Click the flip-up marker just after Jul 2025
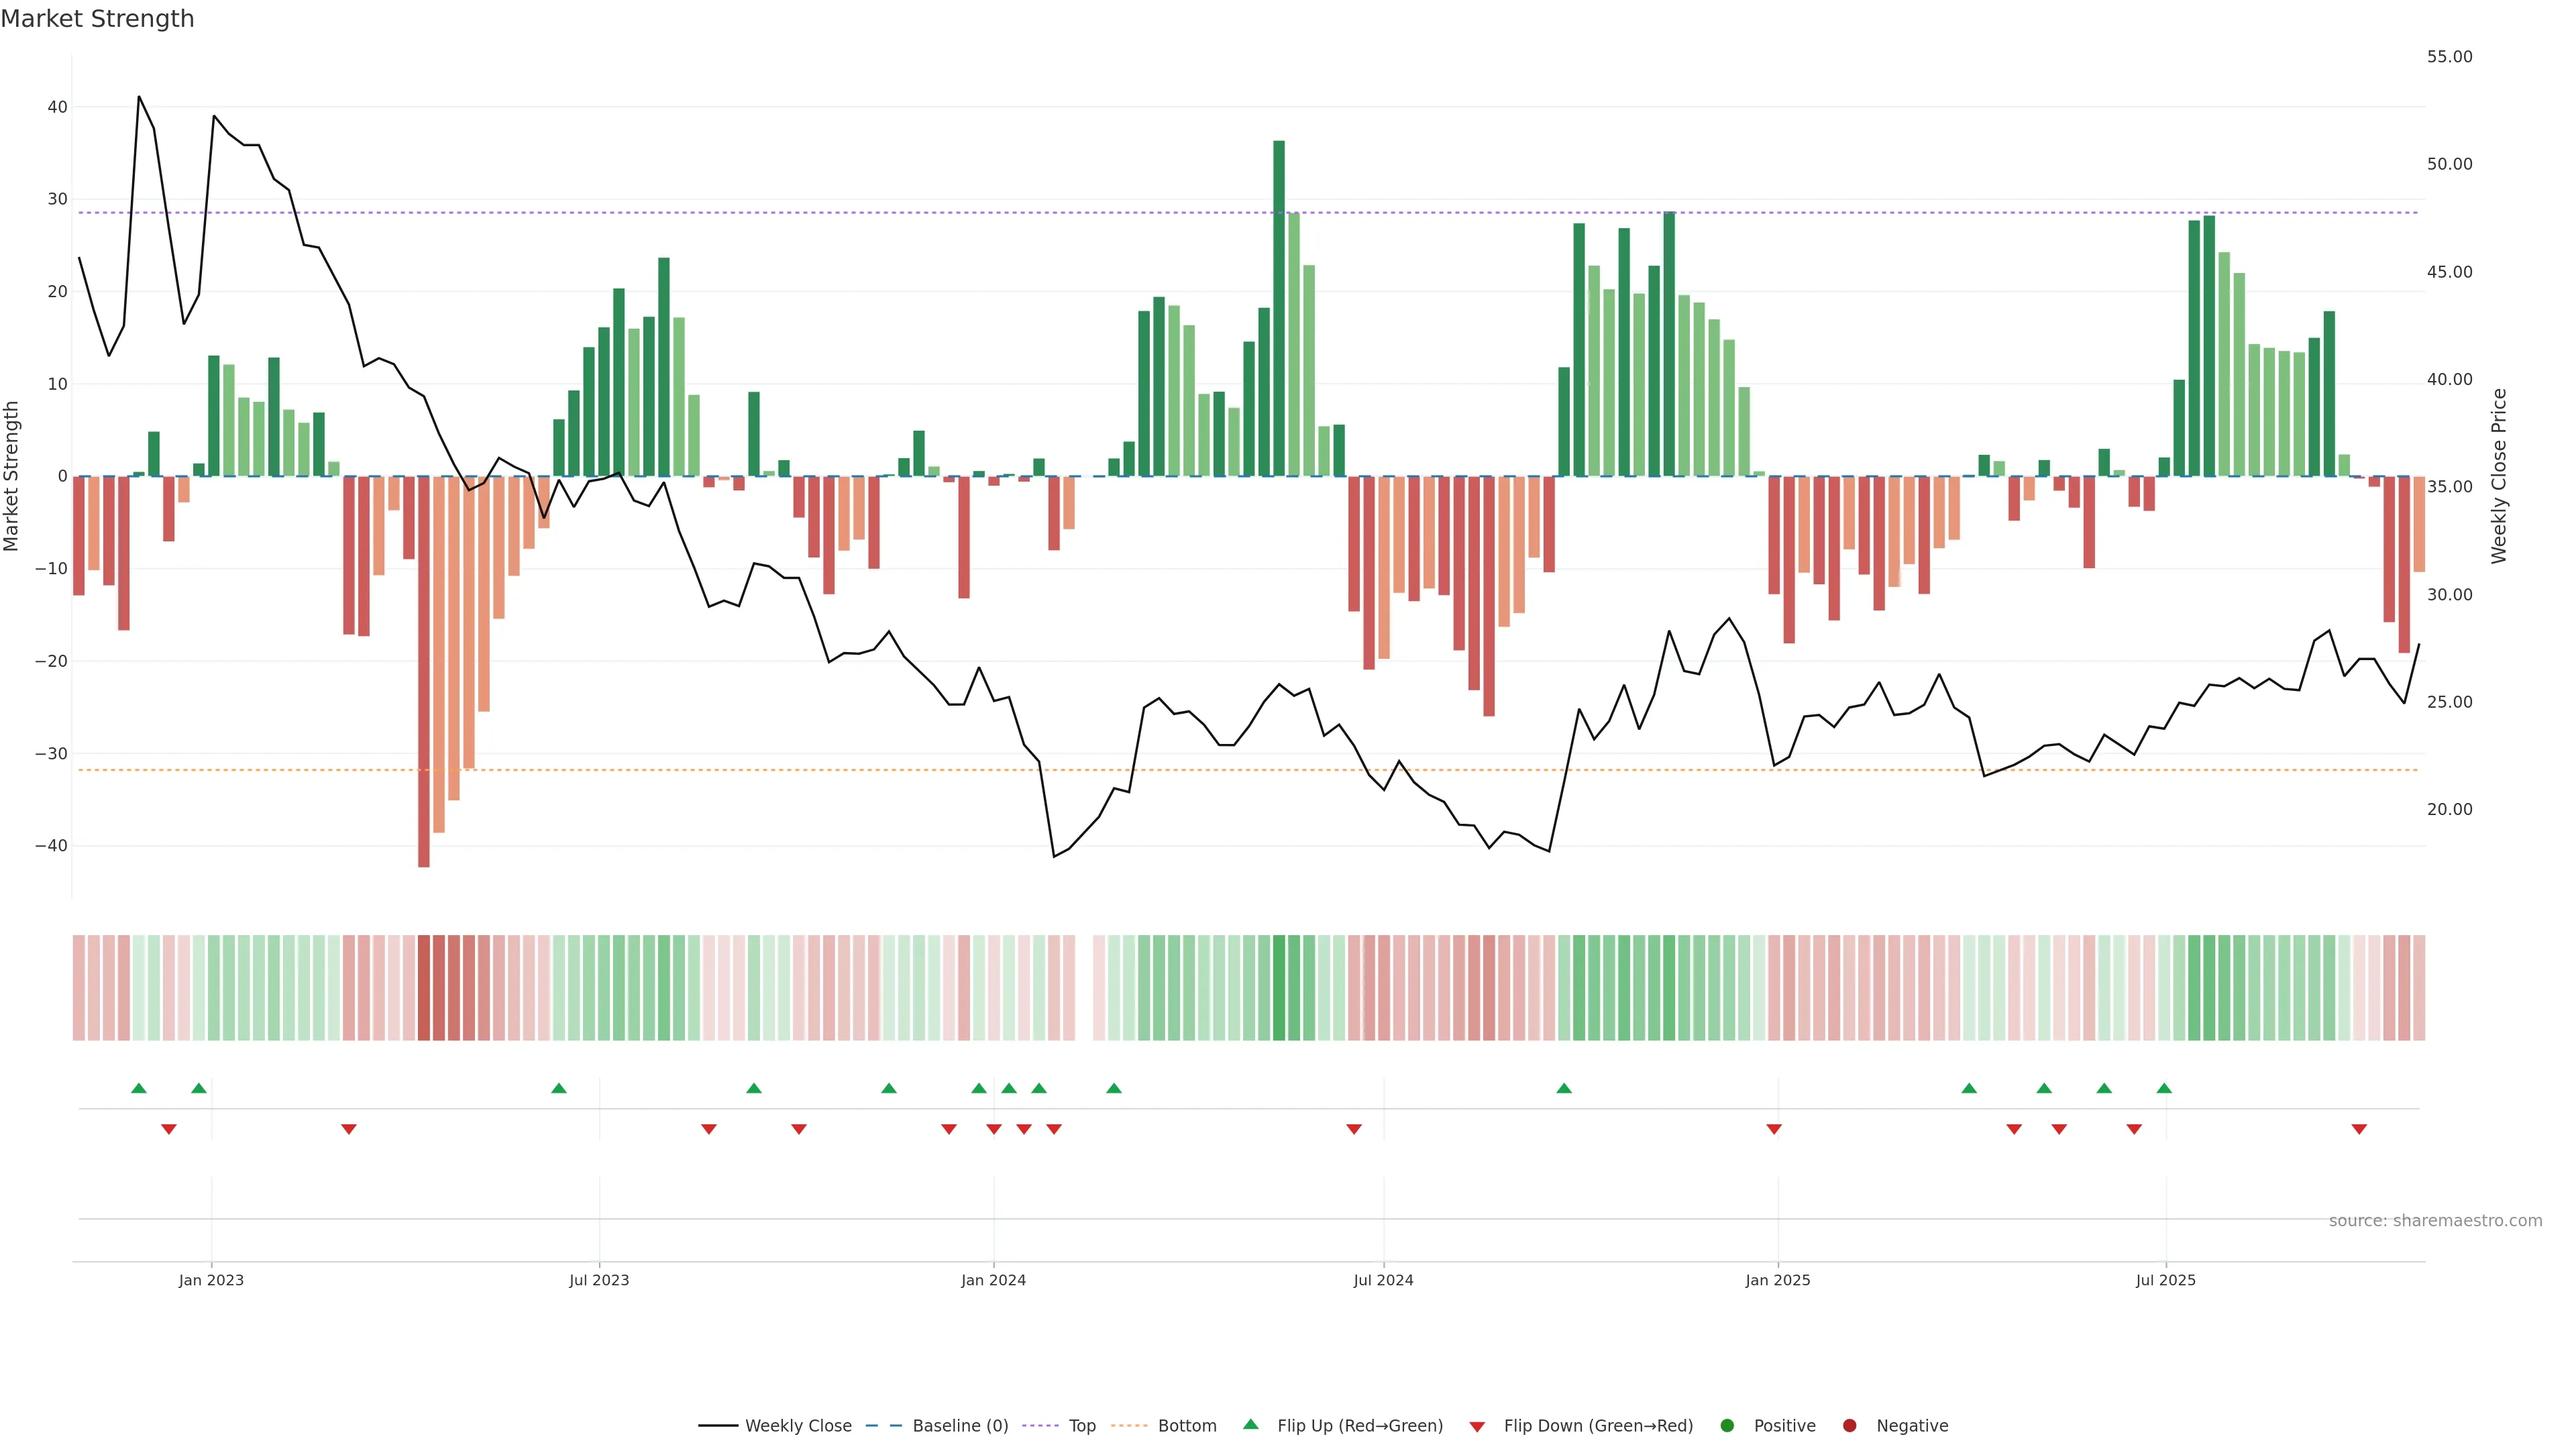The height and width of the screenshot is (1449, 2576). pos(2164,1088)
